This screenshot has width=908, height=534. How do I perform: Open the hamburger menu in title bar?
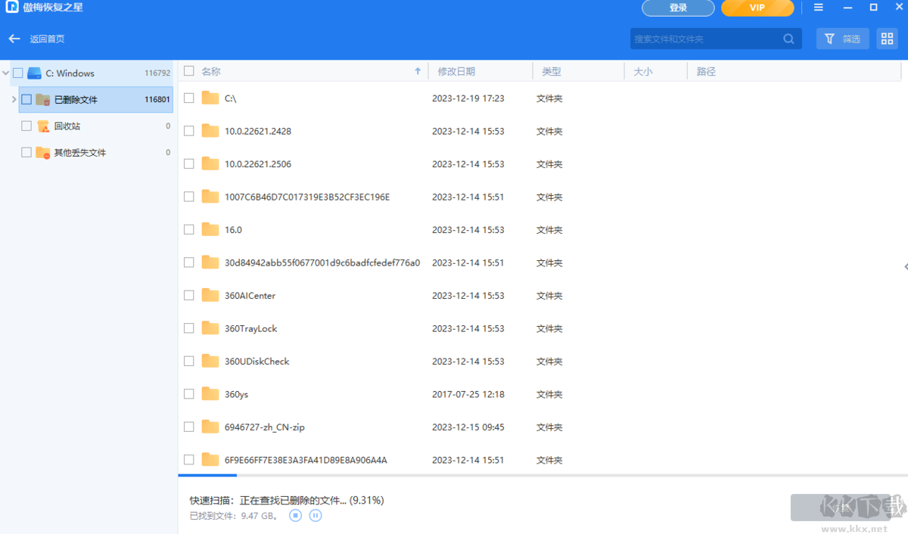point(818,8)
